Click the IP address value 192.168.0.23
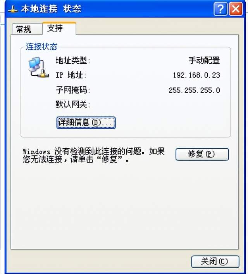The width and height of the screenshot is (248, 274). pyautogui.click(x=196, y=75)
